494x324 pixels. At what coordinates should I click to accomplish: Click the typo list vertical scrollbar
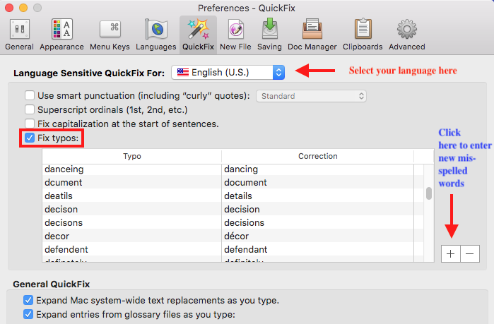point(428,194)
